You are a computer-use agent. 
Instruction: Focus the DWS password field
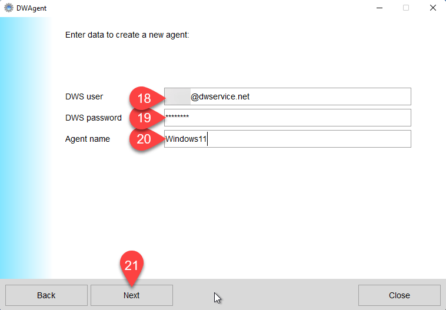point(288,118)
